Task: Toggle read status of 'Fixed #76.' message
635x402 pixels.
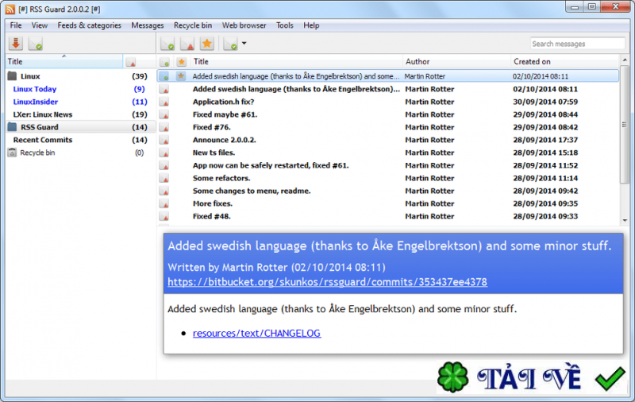Action: tap(164, 127)
